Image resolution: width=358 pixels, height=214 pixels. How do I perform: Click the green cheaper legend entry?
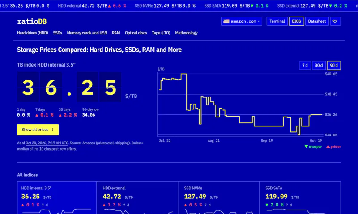click(x=313, y=147)
